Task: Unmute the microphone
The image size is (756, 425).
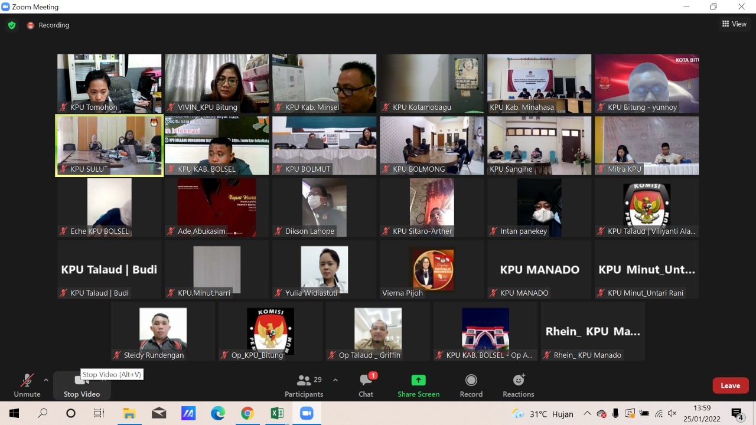Action: [27, 385]
